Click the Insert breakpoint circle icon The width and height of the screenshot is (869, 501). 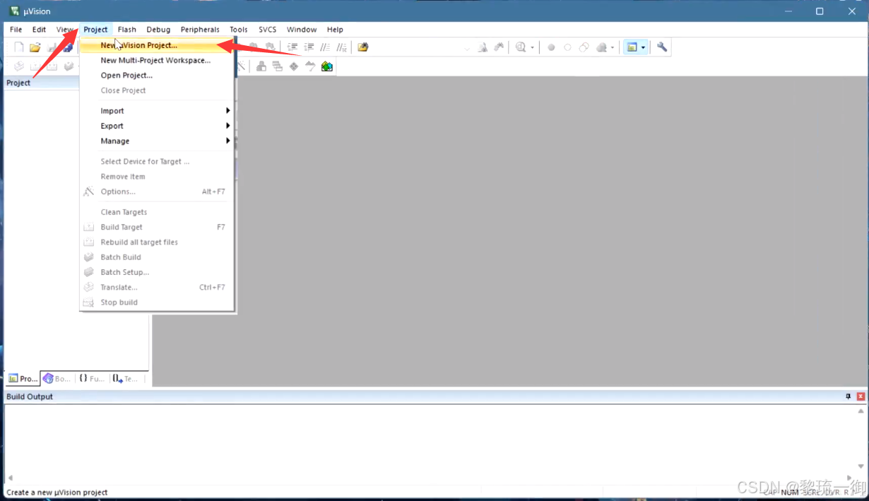551,47
